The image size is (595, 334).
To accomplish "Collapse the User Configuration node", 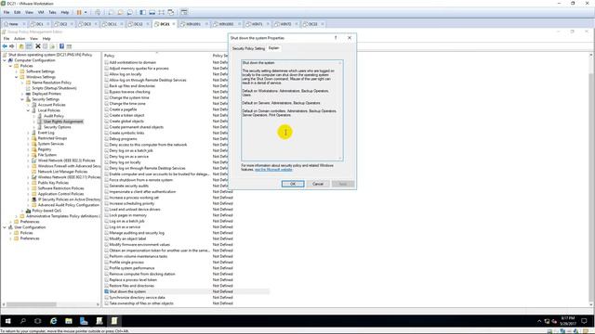I will pos(5,227).
